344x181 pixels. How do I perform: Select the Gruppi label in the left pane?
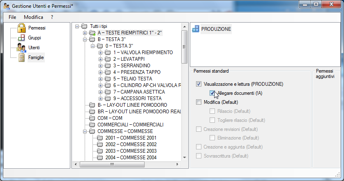[35, 38]
